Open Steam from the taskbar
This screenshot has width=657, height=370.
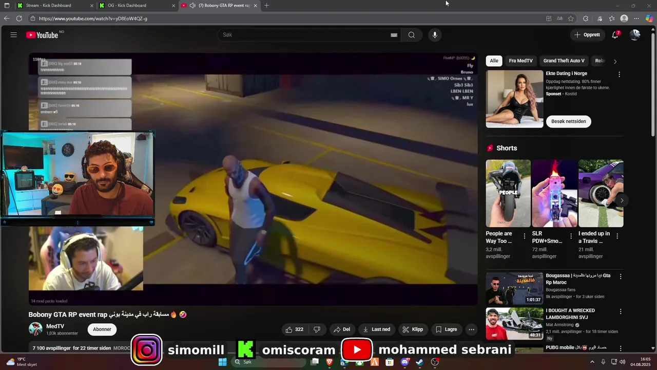click(x=420, y=362)
